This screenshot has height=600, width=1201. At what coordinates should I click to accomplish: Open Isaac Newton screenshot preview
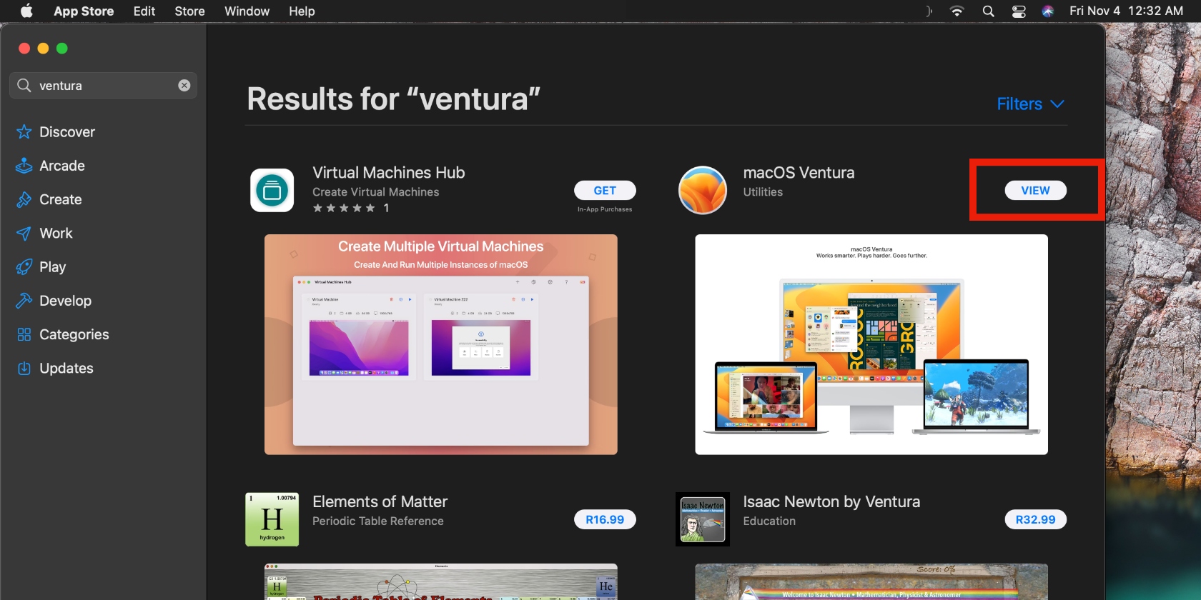pos(871,581)
